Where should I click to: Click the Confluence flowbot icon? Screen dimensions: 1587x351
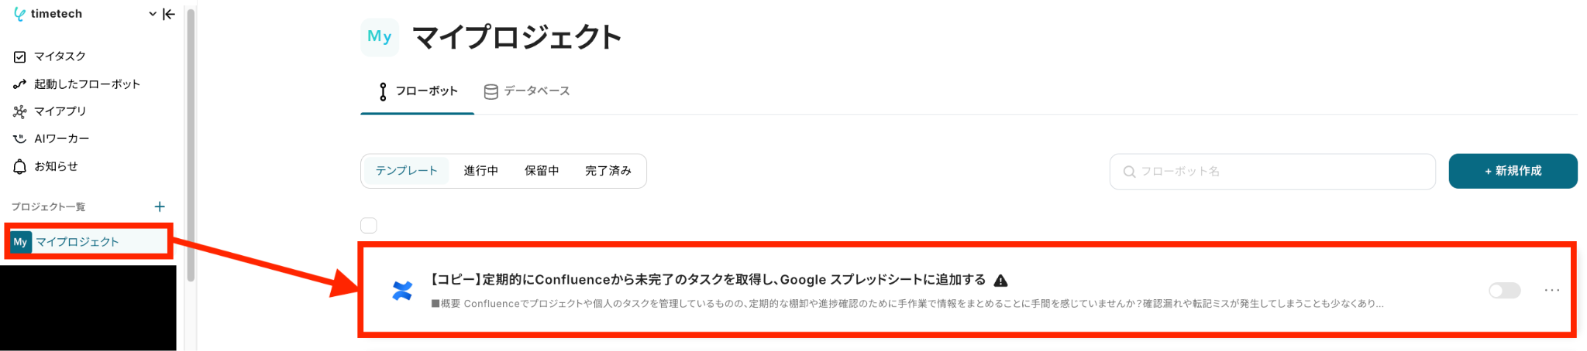click(x=402, y=291)
